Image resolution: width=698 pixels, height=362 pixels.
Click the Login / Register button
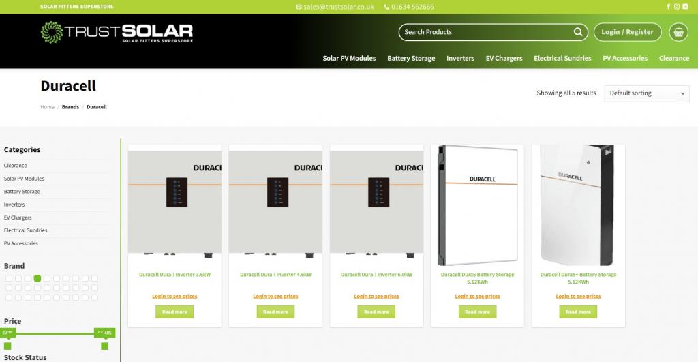pos(627,32)
